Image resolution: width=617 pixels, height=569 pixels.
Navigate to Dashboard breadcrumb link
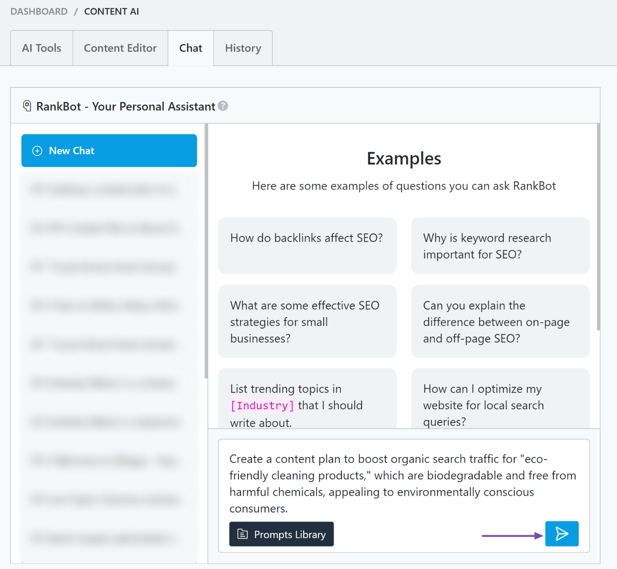point(39,11)
